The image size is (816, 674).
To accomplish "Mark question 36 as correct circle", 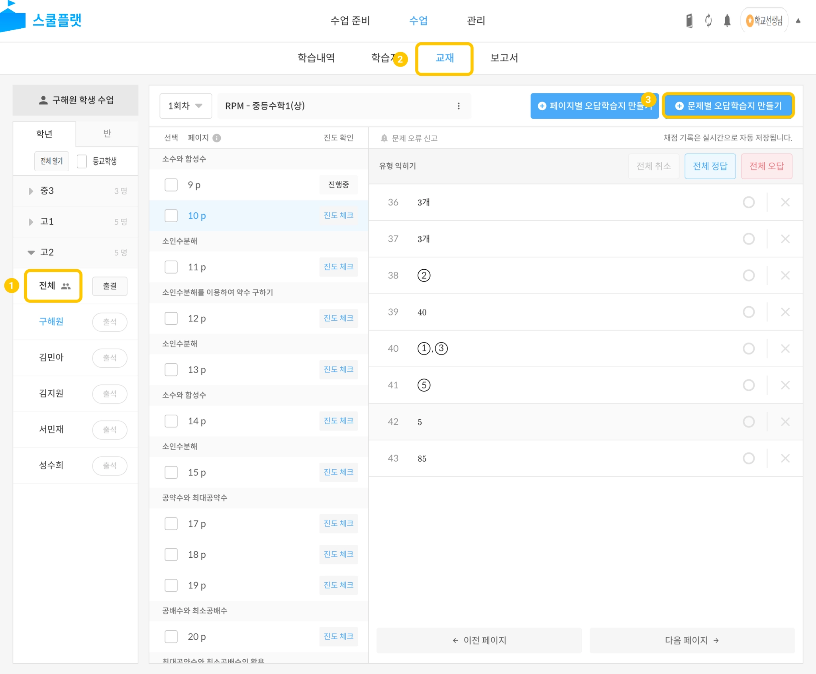I will (x=749, y=202).
